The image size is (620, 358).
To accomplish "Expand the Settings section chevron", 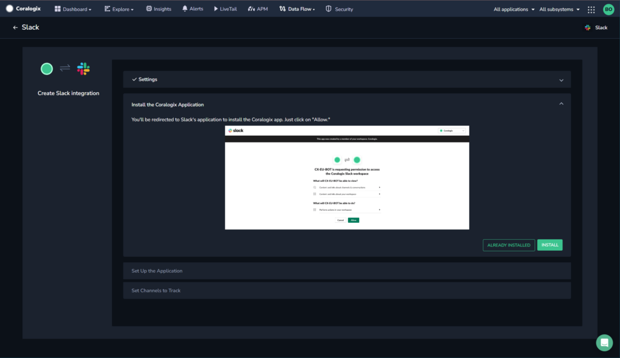I will [x=561, y=81].
